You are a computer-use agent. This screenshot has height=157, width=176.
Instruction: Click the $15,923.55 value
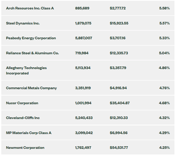[x=119, y=23]
